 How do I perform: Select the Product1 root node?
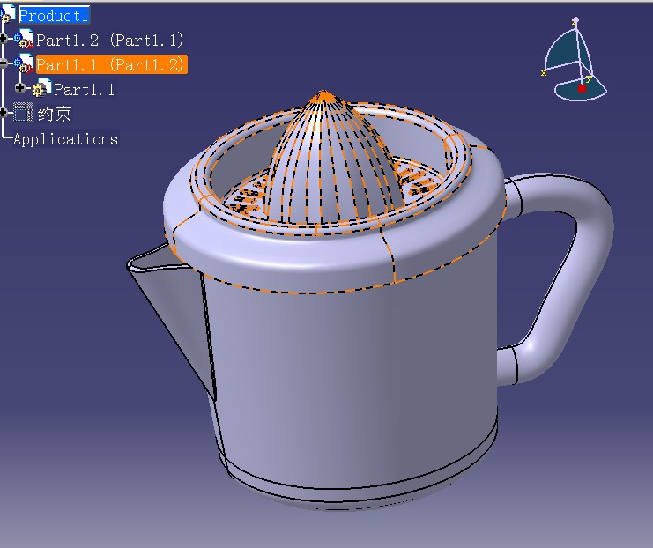point(54,16)
